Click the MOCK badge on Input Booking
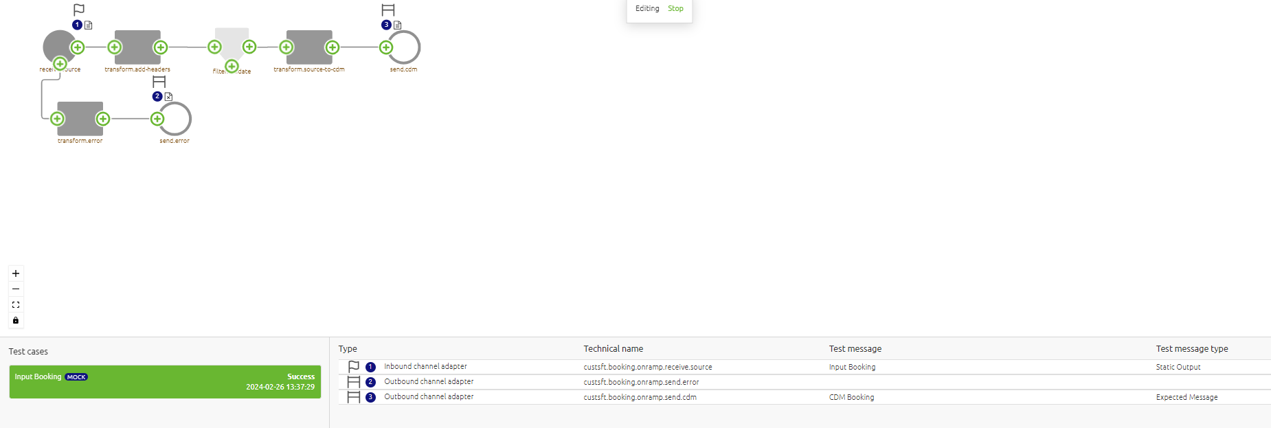Image resolution: width=1271 pixels, height=428 pixels. pyautogui.click(x=76, y=377)
